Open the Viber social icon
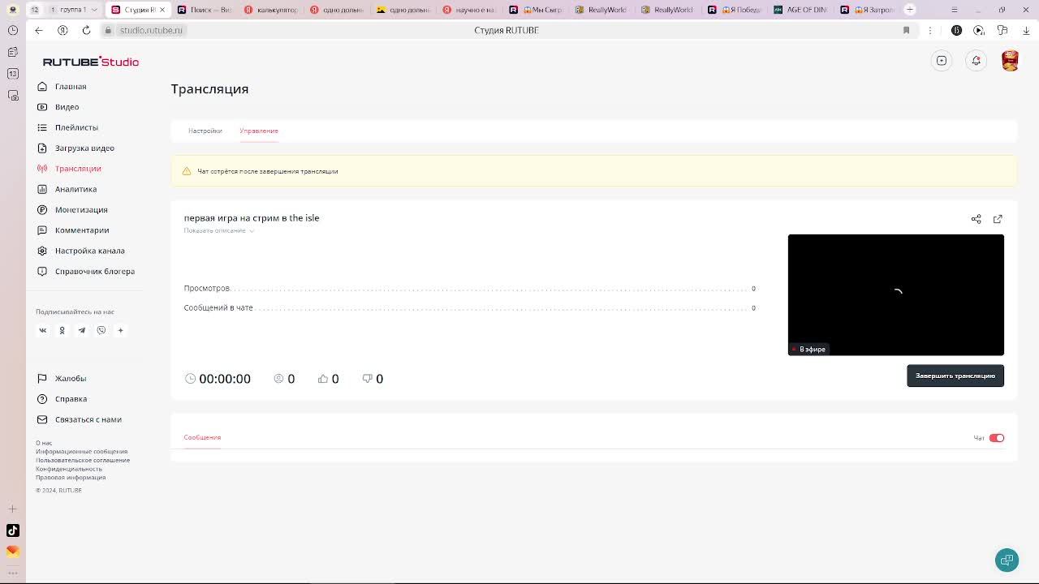 (101, 330)
